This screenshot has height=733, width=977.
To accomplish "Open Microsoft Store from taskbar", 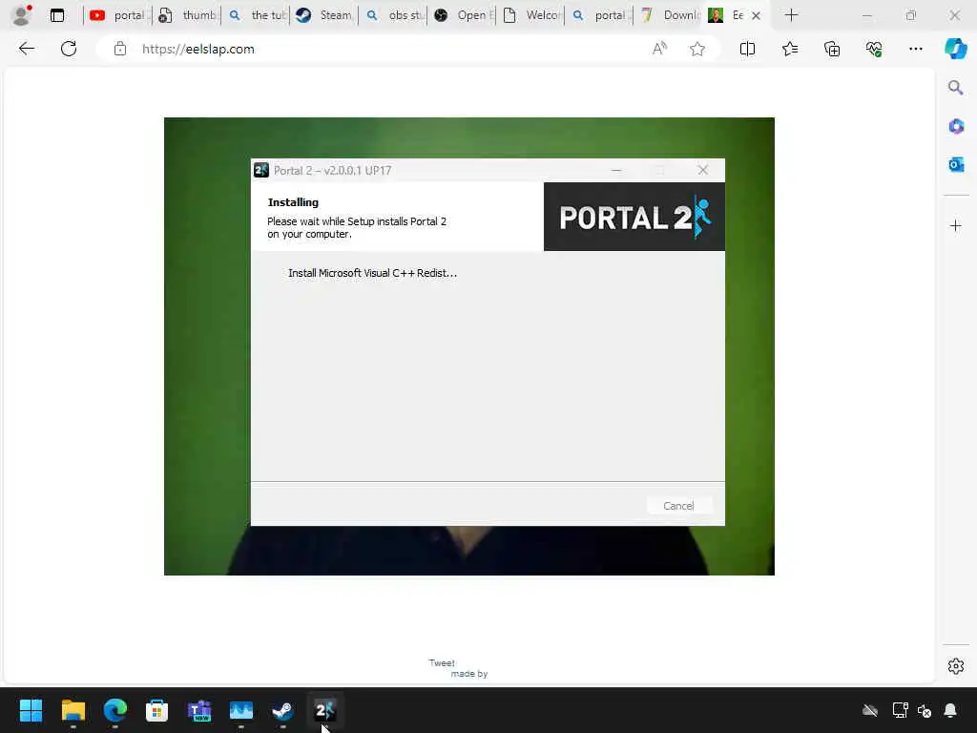I will coord(157,710).
